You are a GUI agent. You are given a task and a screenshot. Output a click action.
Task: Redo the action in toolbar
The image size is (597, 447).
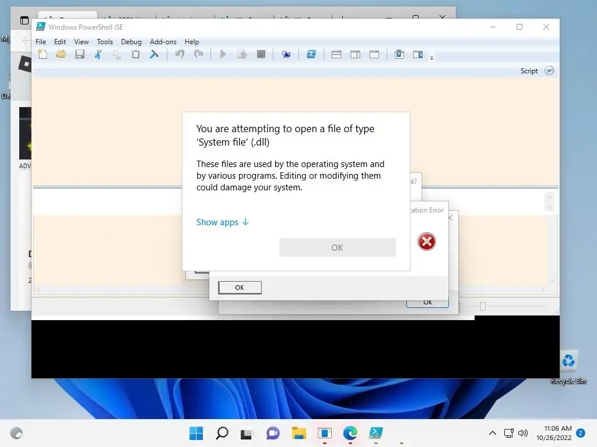click(198, 54)
